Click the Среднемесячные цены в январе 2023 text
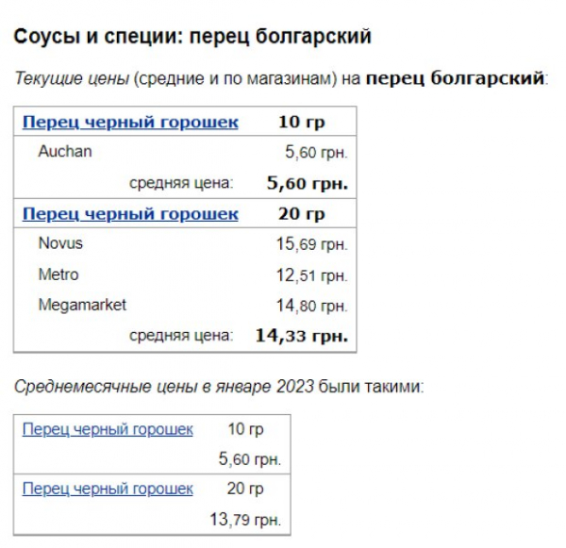566x548 pixels. pos(164,387)
